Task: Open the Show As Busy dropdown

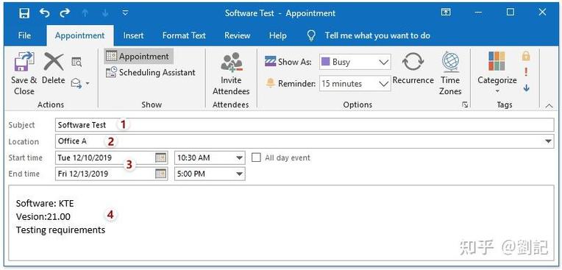Action: pos(355,62)
